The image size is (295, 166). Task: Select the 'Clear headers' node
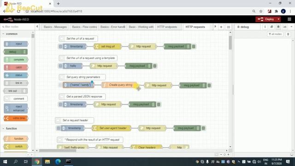tap(147, 147)
